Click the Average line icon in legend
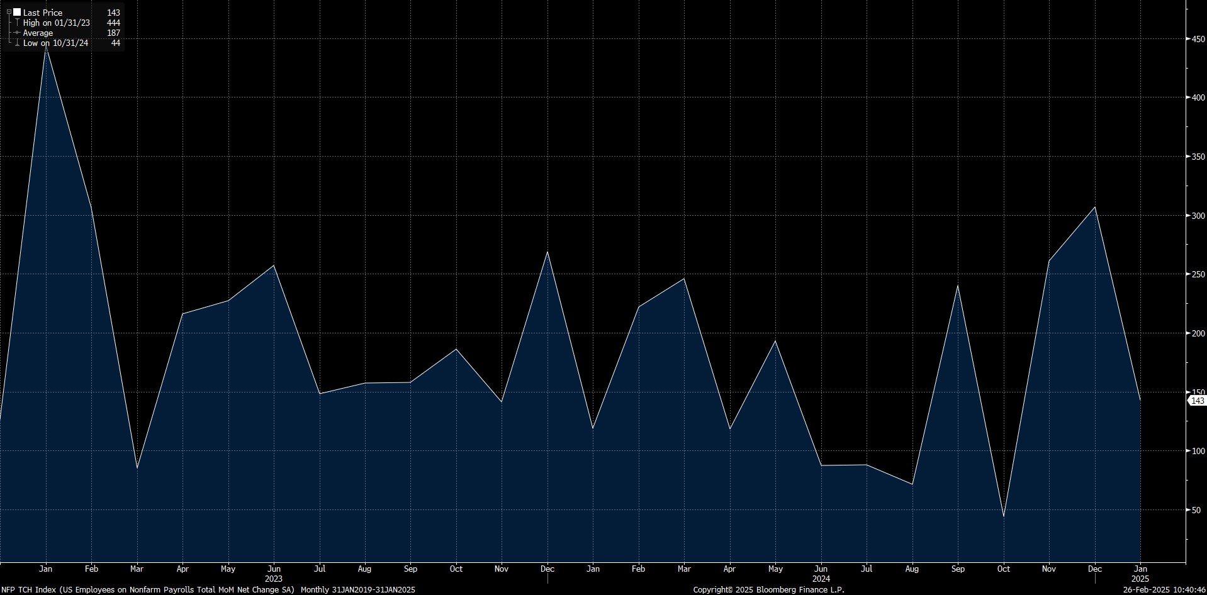Screen dimensions: 1207x595 (x=17, y=33)
